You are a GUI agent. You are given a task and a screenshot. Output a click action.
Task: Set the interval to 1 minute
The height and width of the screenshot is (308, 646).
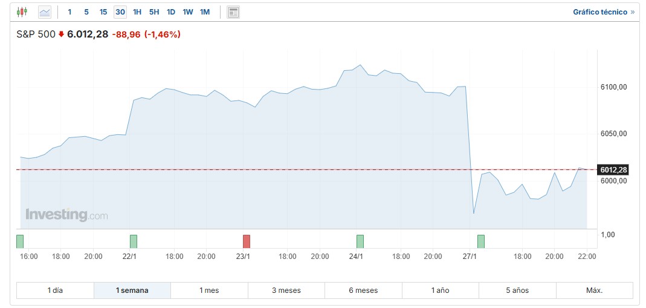click(x=69, y=11)
